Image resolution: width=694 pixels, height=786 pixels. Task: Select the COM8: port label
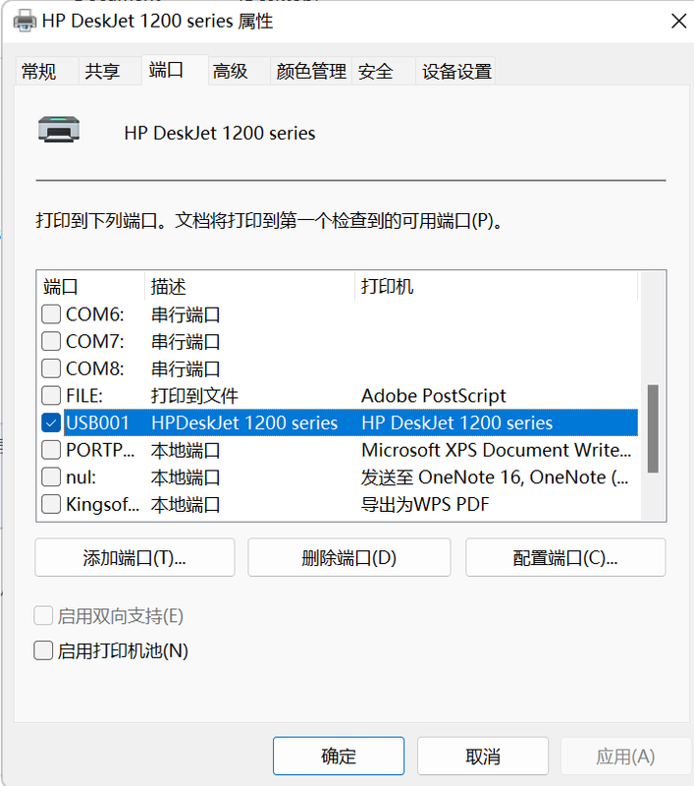[95, 368]
